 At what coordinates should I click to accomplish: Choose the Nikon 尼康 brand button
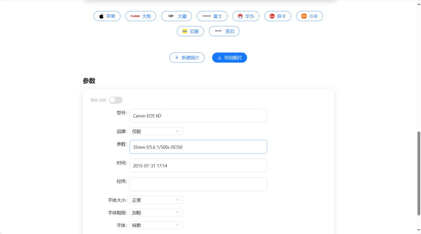tap(190, 31)
